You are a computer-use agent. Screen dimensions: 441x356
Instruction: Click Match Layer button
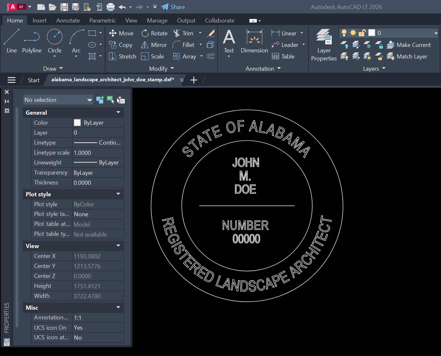click(407, 56)
